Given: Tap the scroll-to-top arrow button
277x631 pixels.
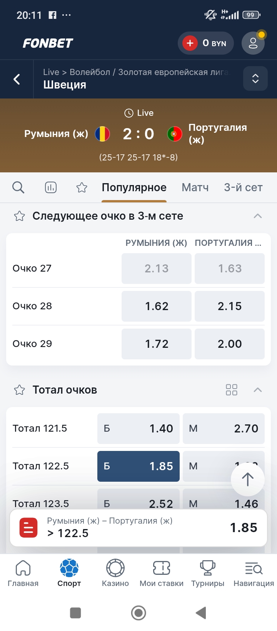Looking at the screenshot, I should (x=247, y=479).
